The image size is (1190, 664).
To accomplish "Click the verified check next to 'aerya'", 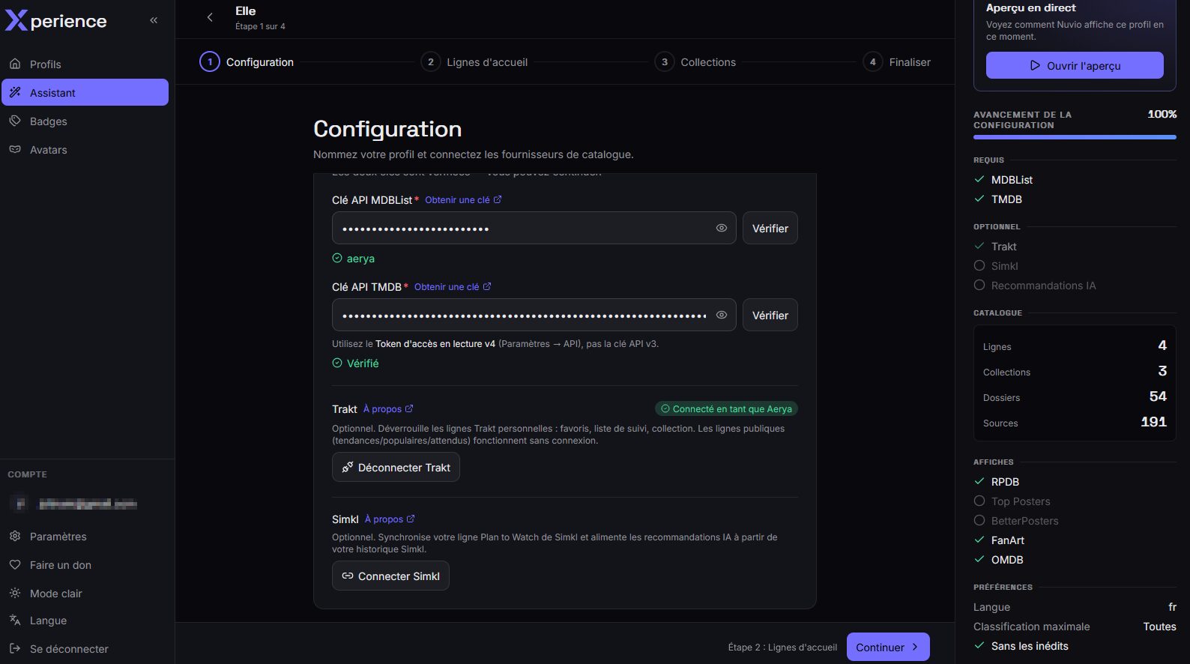I will [337, 258].
